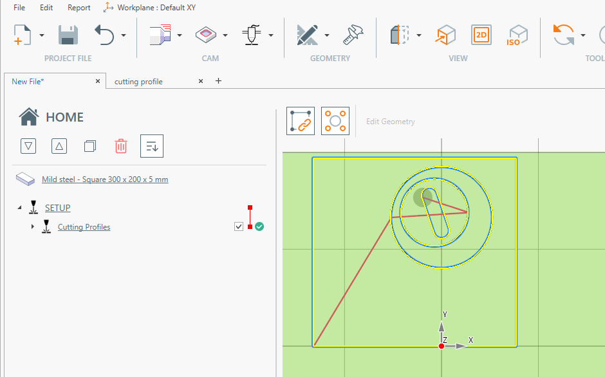Screen dimensions: 605x377
Task: Switch to ISO view
Action: point(517,35)
